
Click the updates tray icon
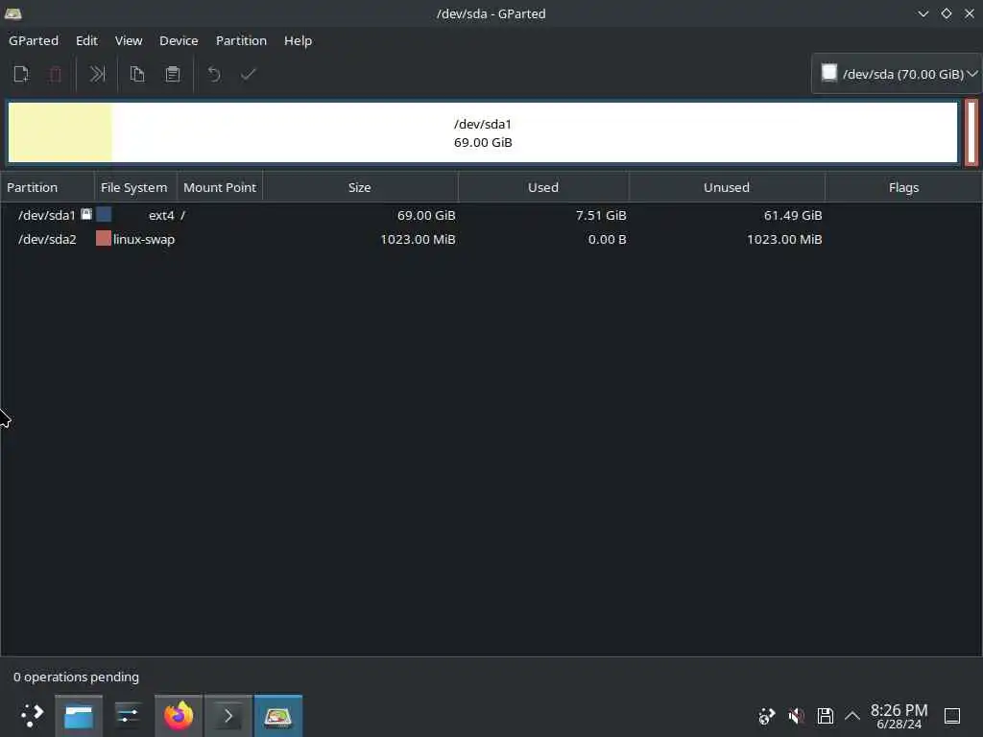767,716
